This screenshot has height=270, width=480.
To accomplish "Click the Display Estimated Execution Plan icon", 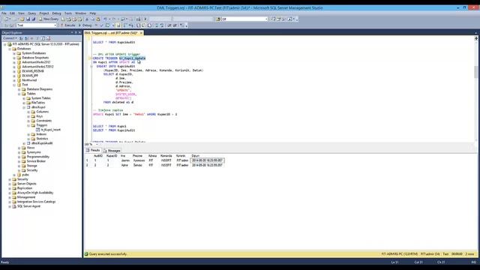I will point(107,25).
